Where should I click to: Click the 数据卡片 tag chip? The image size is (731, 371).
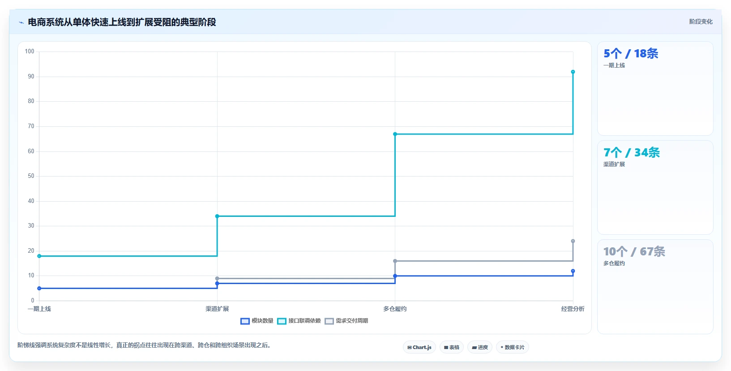pyautogui.click(x=513, y=347)
